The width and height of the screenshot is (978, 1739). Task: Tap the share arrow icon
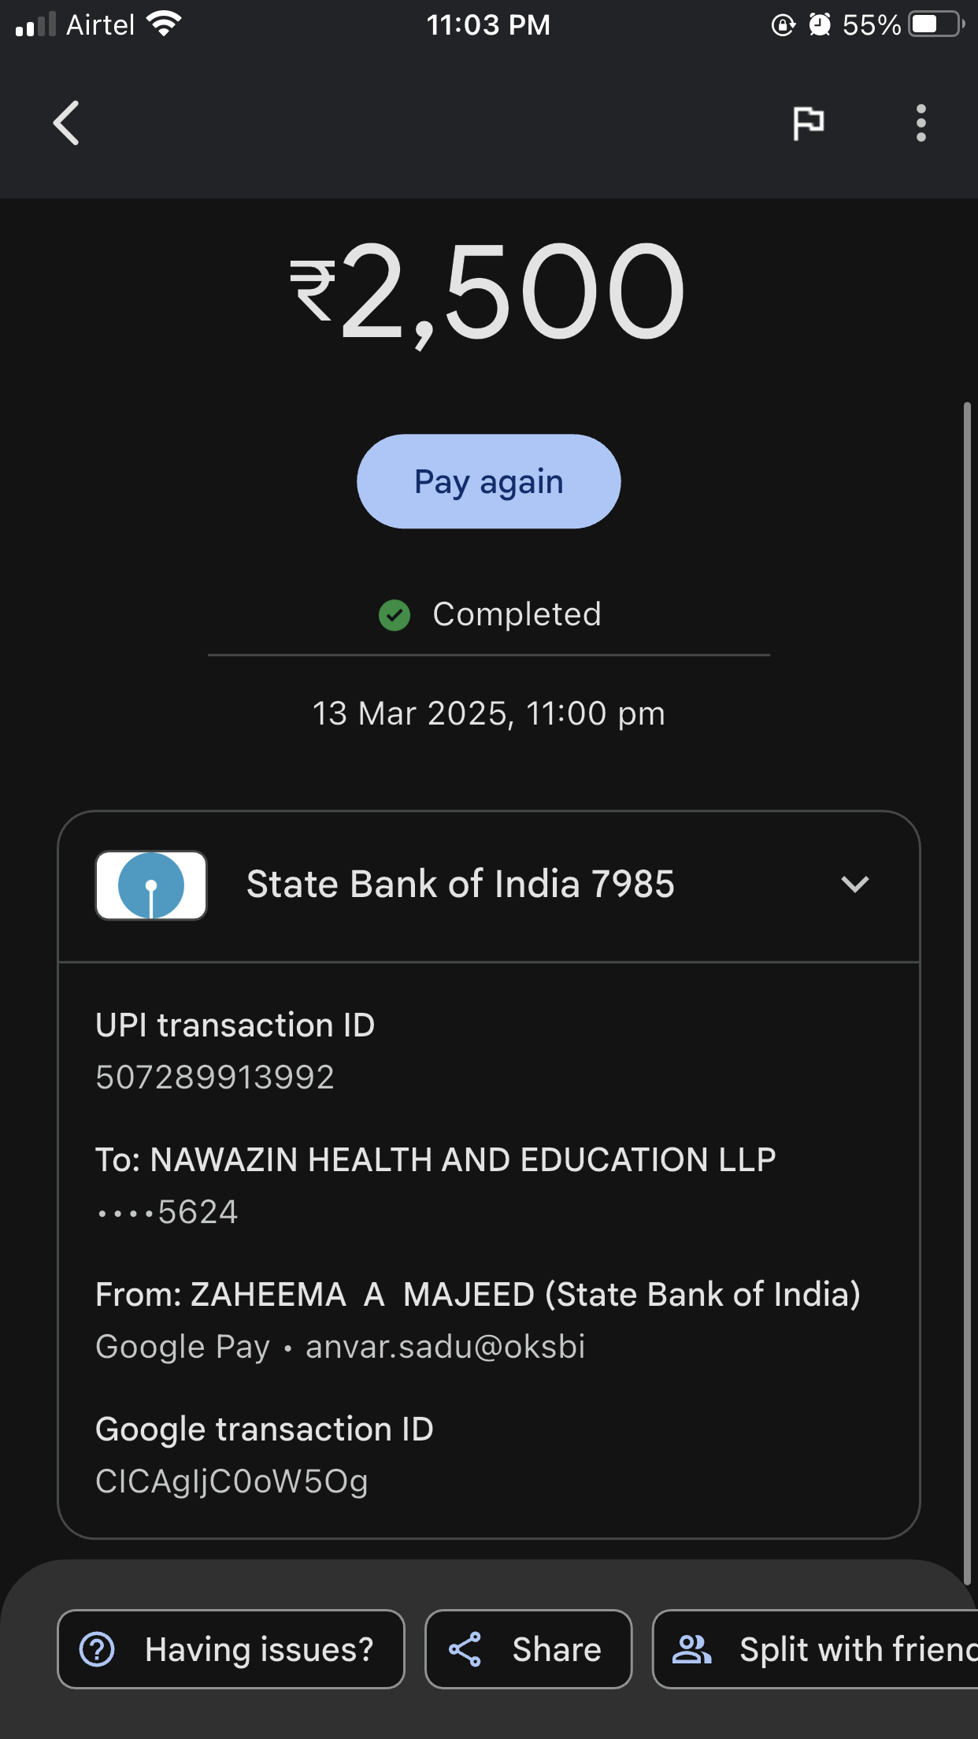pyautogui.click(x=465, y=1649)
